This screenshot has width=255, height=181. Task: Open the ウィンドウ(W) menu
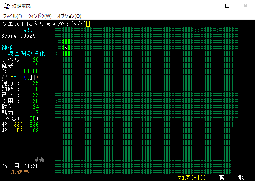pyautogui.click(x=39, y=16)
